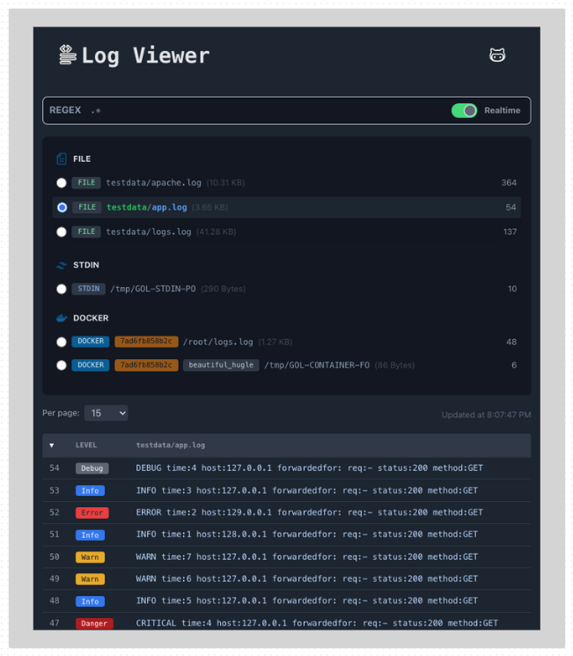573x656 pixels.
Task: Click the STDIN badge
Action: 89,289
